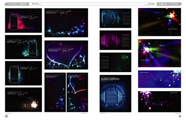Viewport: 186px width, 120px height.
Task: Click the file caption under pink fiber thumbnail
Action: click(x=178, y=114)
